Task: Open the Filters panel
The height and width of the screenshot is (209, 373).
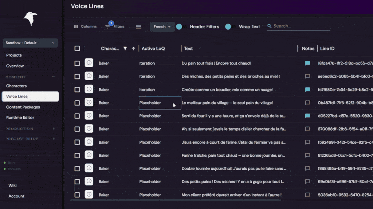Action: pyautogui.click(x=115, y=26)
